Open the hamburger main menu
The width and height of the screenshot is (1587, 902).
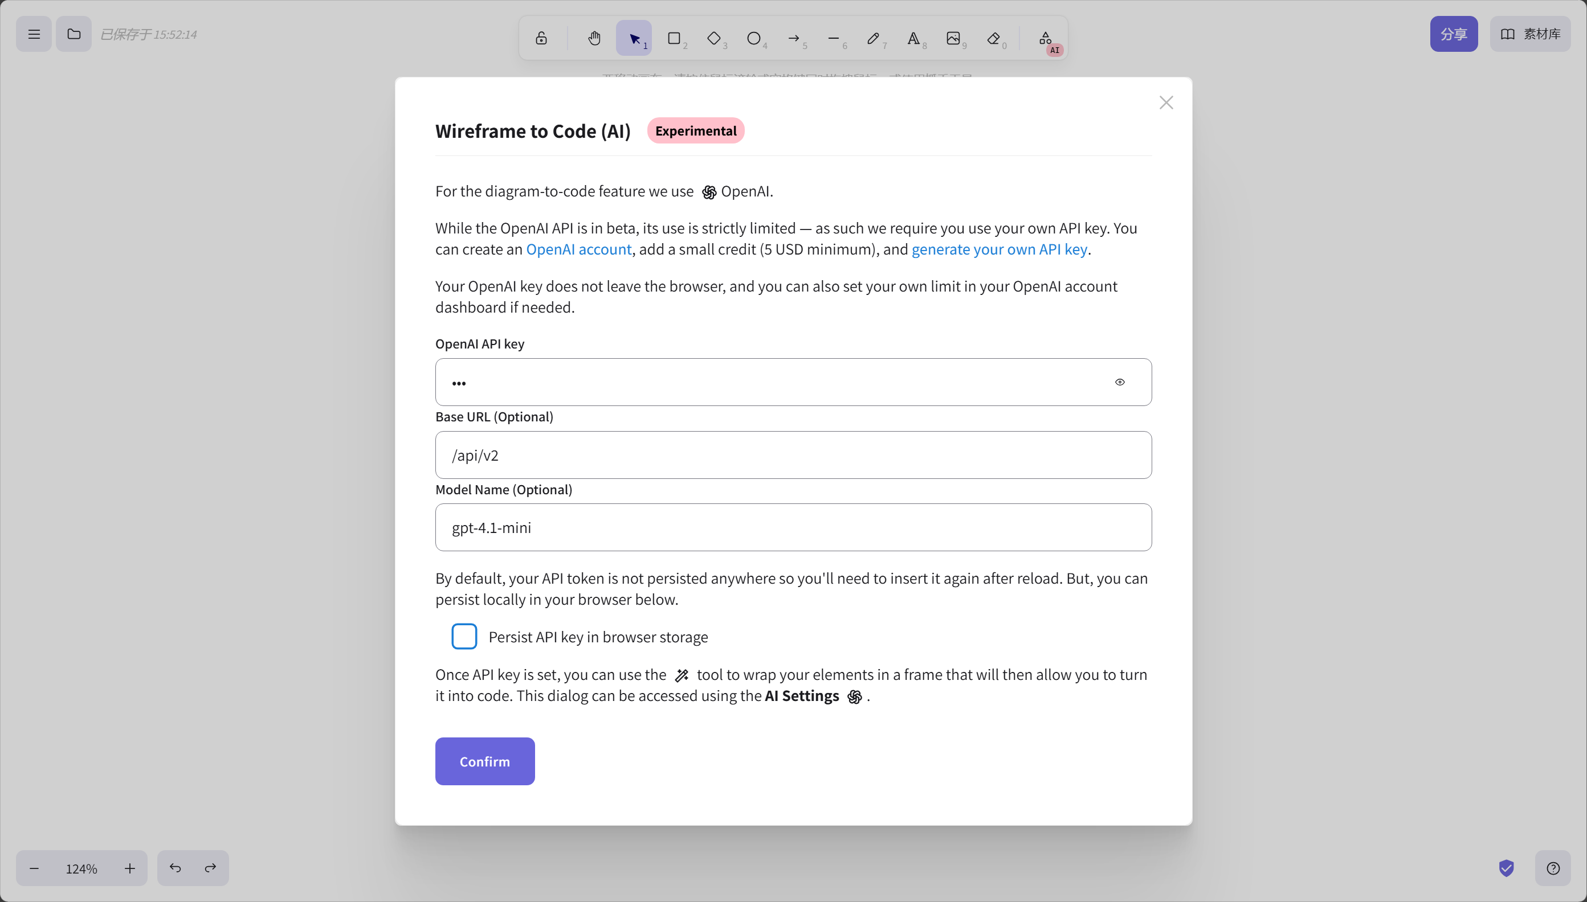click(x=34, y=34)
